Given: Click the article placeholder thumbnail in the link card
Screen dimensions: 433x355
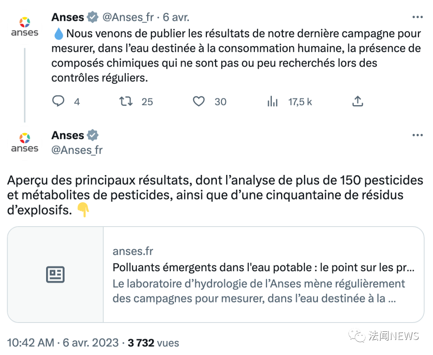Looking at the screenshot, I should coord(55,275).
